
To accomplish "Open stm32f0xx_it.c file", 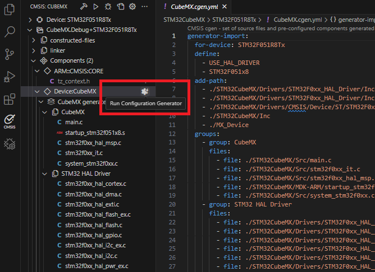I will 84,153.
